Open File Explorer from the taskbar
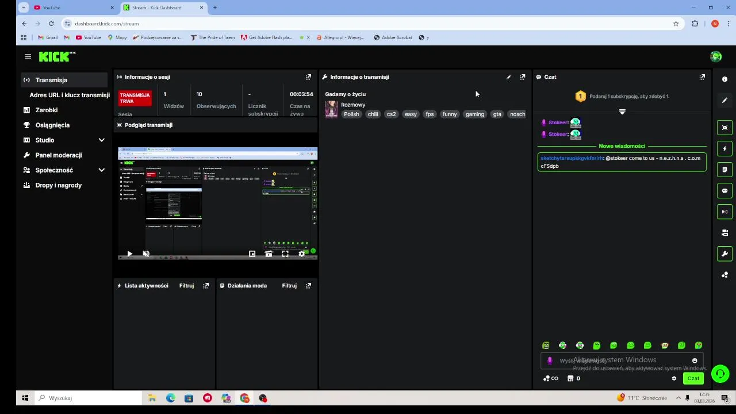 tap(152, 398)
